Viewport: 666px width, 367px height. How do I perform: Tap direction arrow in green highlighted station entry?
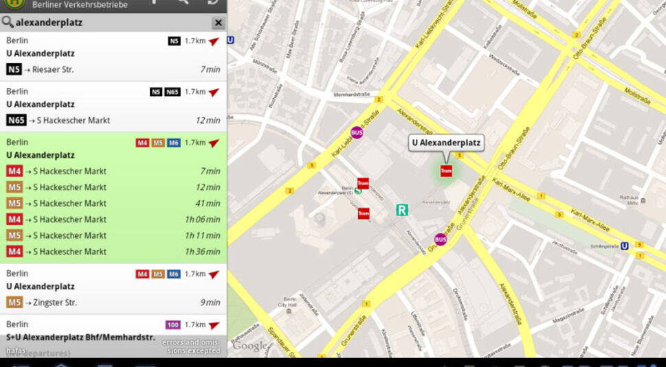coord(214,143)
